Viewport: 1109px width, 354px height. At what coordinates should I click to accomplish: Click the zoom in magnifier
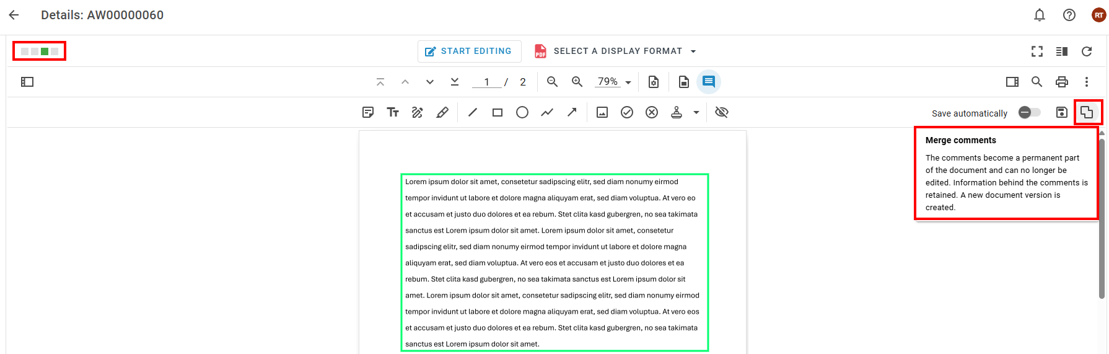[577, 82]
